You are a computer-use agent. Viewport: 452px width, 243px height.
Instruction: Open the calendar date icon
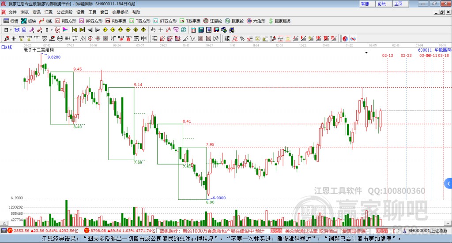(193, 30)
